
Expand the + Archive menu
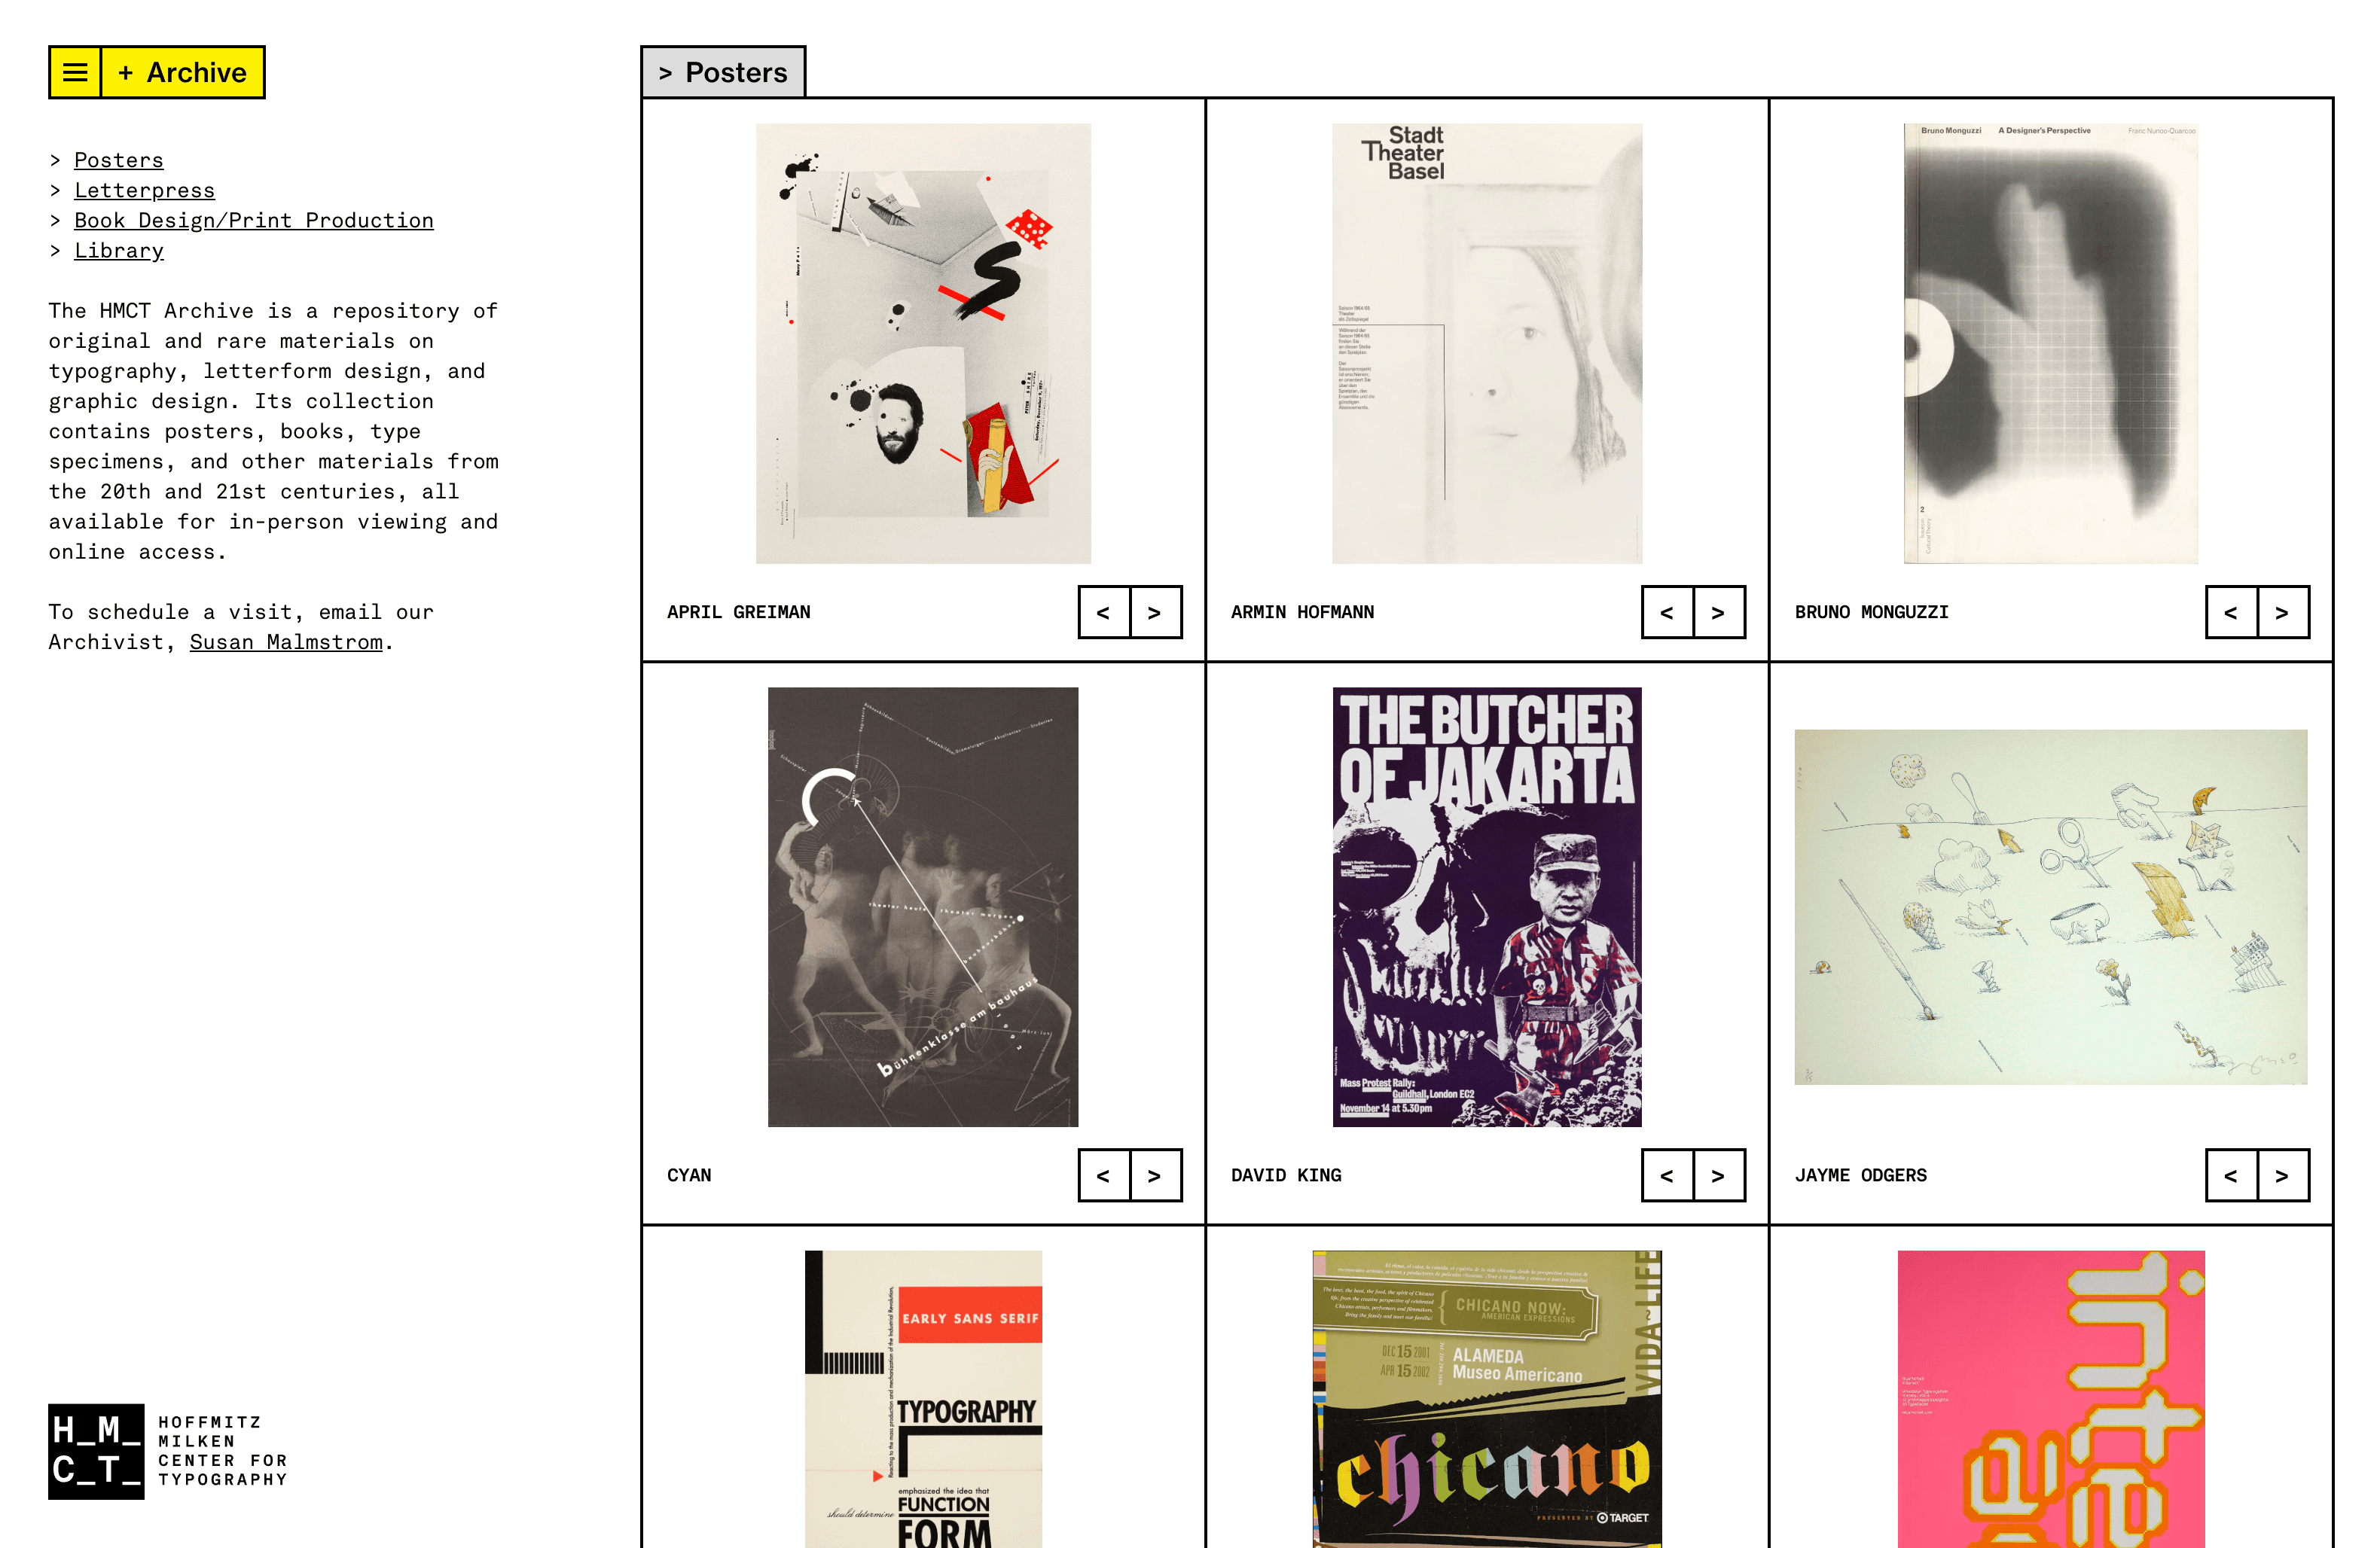pyautogui.click(x=183, y=72)
